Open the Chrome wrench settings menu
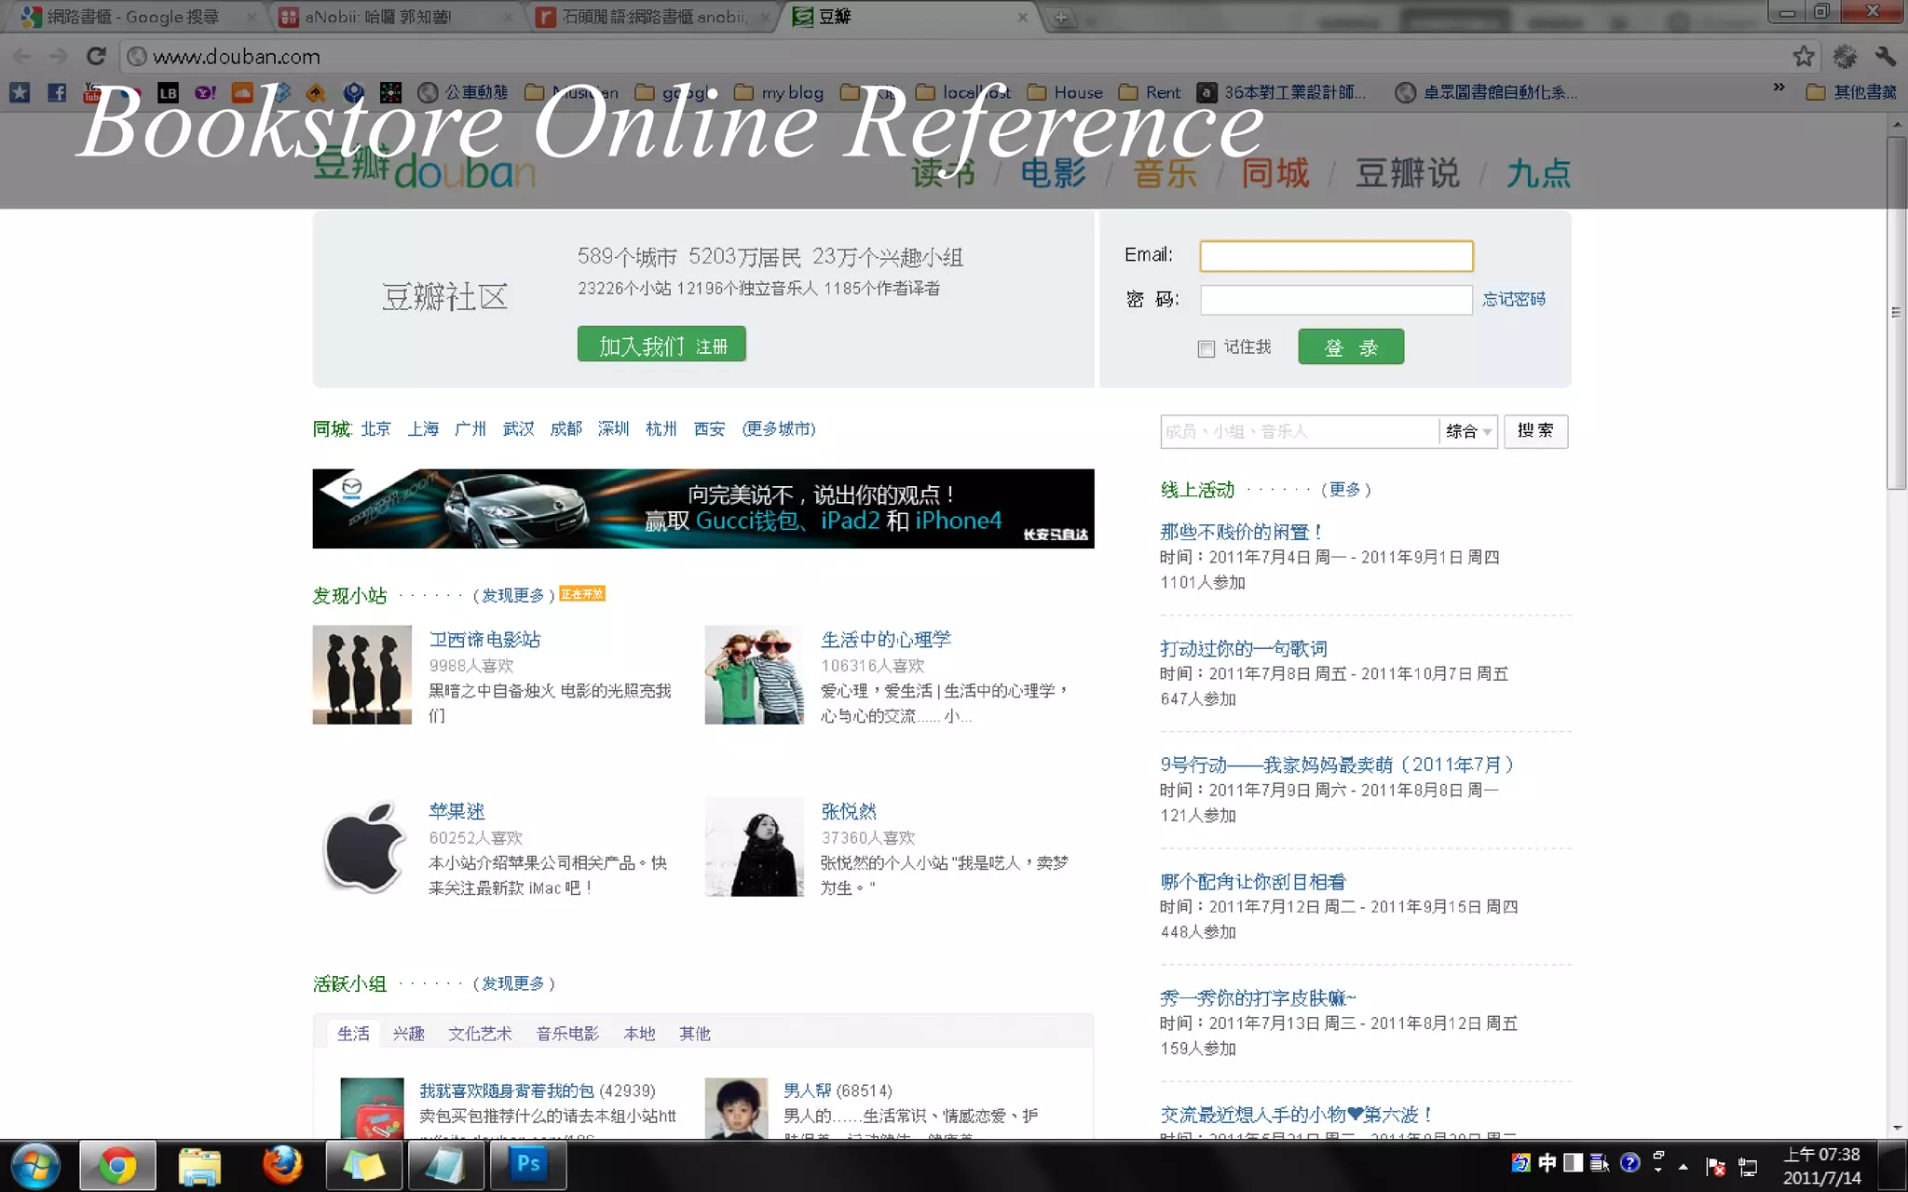The height and width of the screenshot is (1192, 1908). click(1886, 56)
